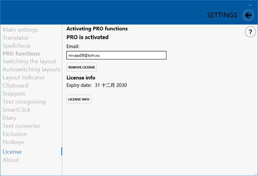Open Hotkeys settings
The image size is (258, 176).
(x=13, y=142)
